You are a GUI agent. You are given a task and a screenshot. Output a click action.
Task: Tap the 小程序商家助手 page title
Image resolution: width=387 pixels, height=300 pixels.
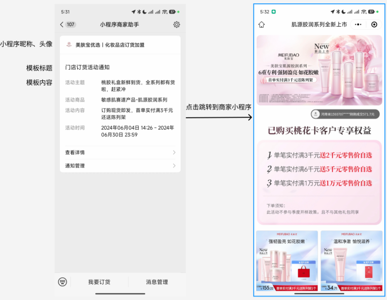(119, 25)
